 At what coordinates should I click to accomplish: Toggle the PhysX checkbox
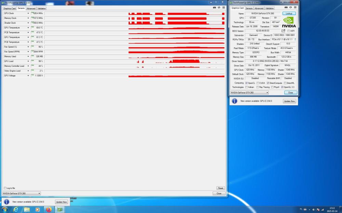(x=272, y=87)
